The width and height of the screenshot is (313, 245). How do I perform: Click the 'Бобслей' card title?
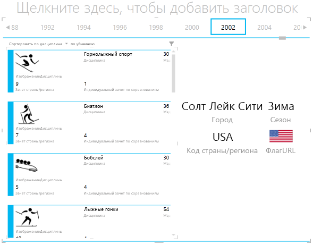click(94, 158)
